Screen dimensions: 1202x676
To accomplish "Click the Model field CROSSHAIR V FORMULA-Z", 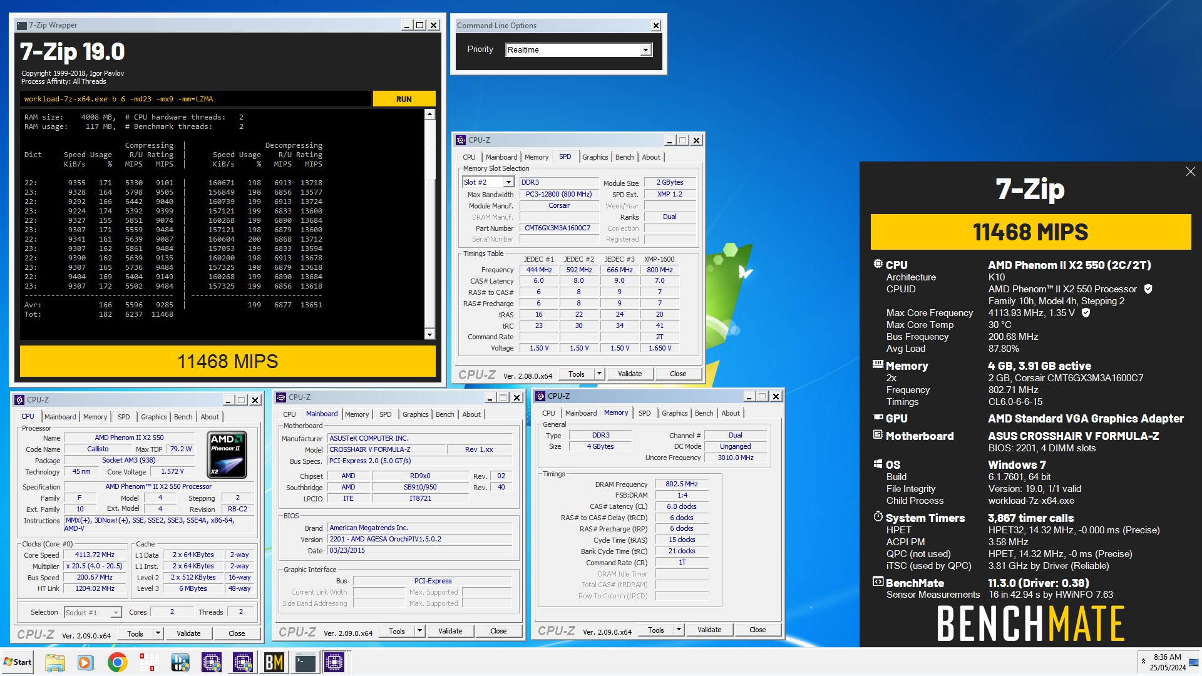I will pyautogui.click(x=386, y=450).
